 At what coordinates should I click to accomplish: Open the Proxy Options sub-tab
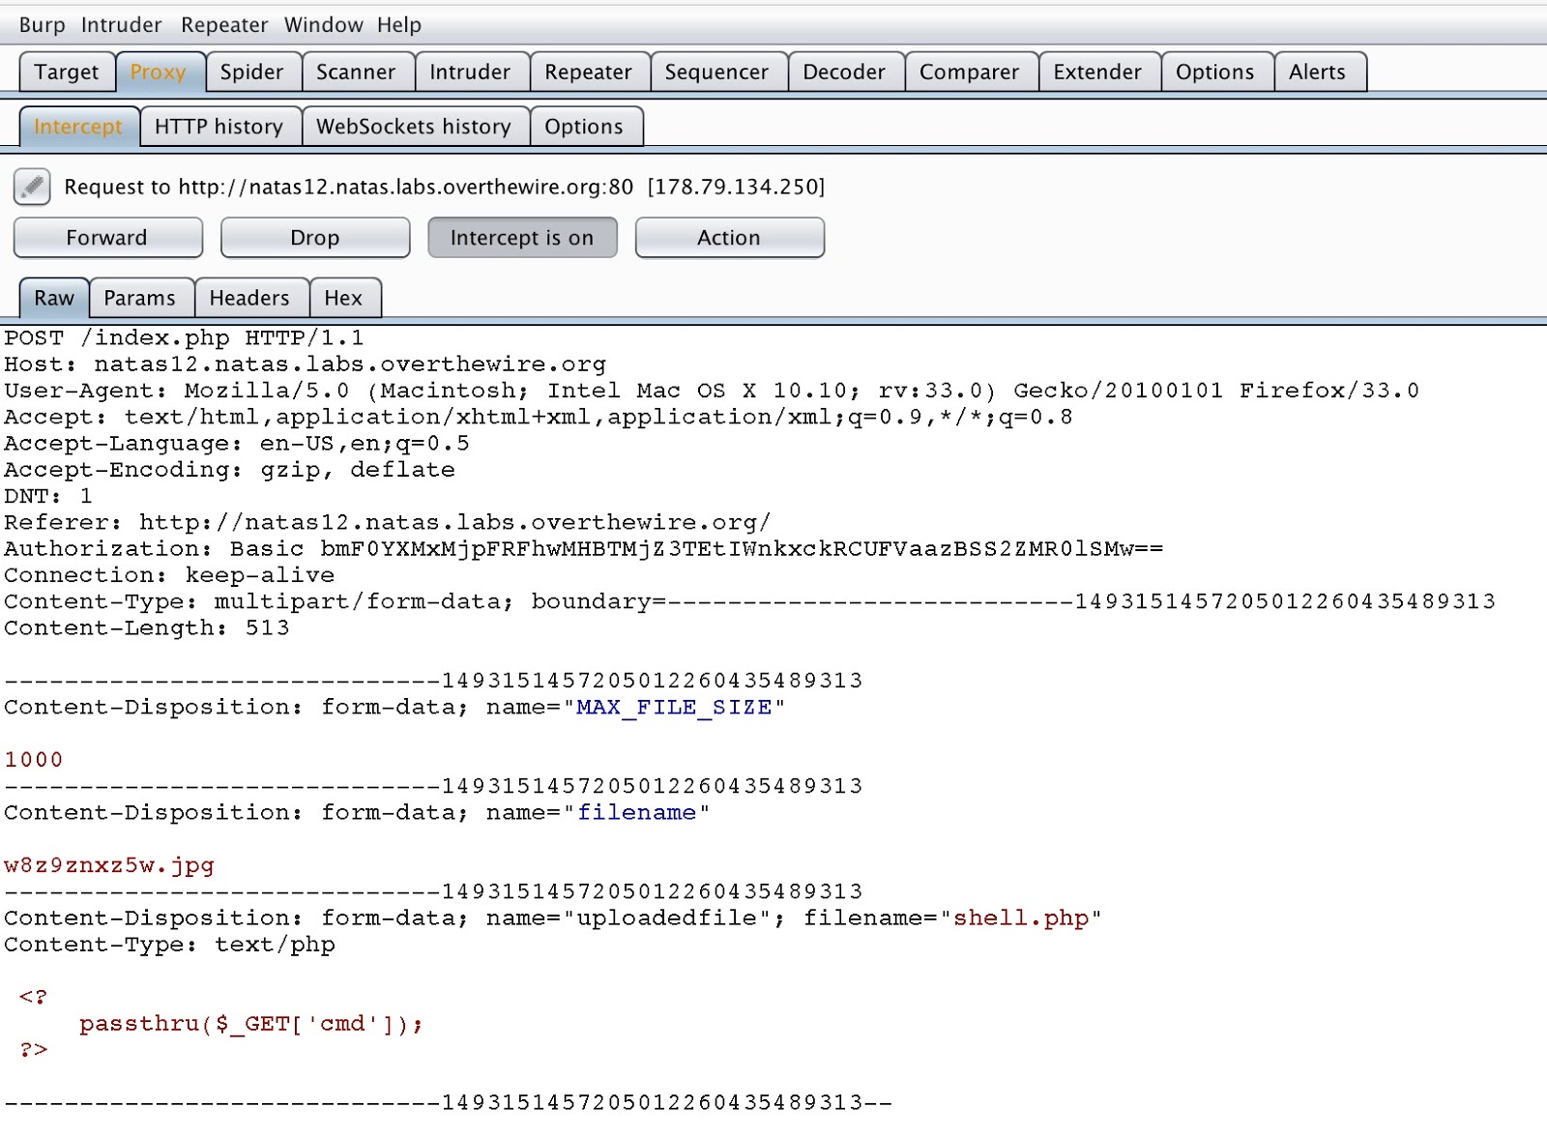tap(584, 127)
